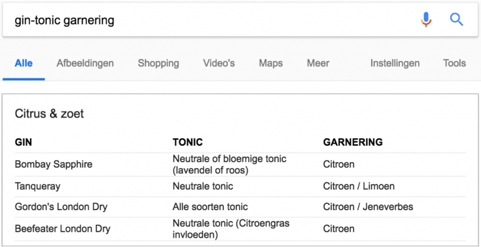The image size is (481, 247).
Task: Expand the Meer menu
Action: 318,63
